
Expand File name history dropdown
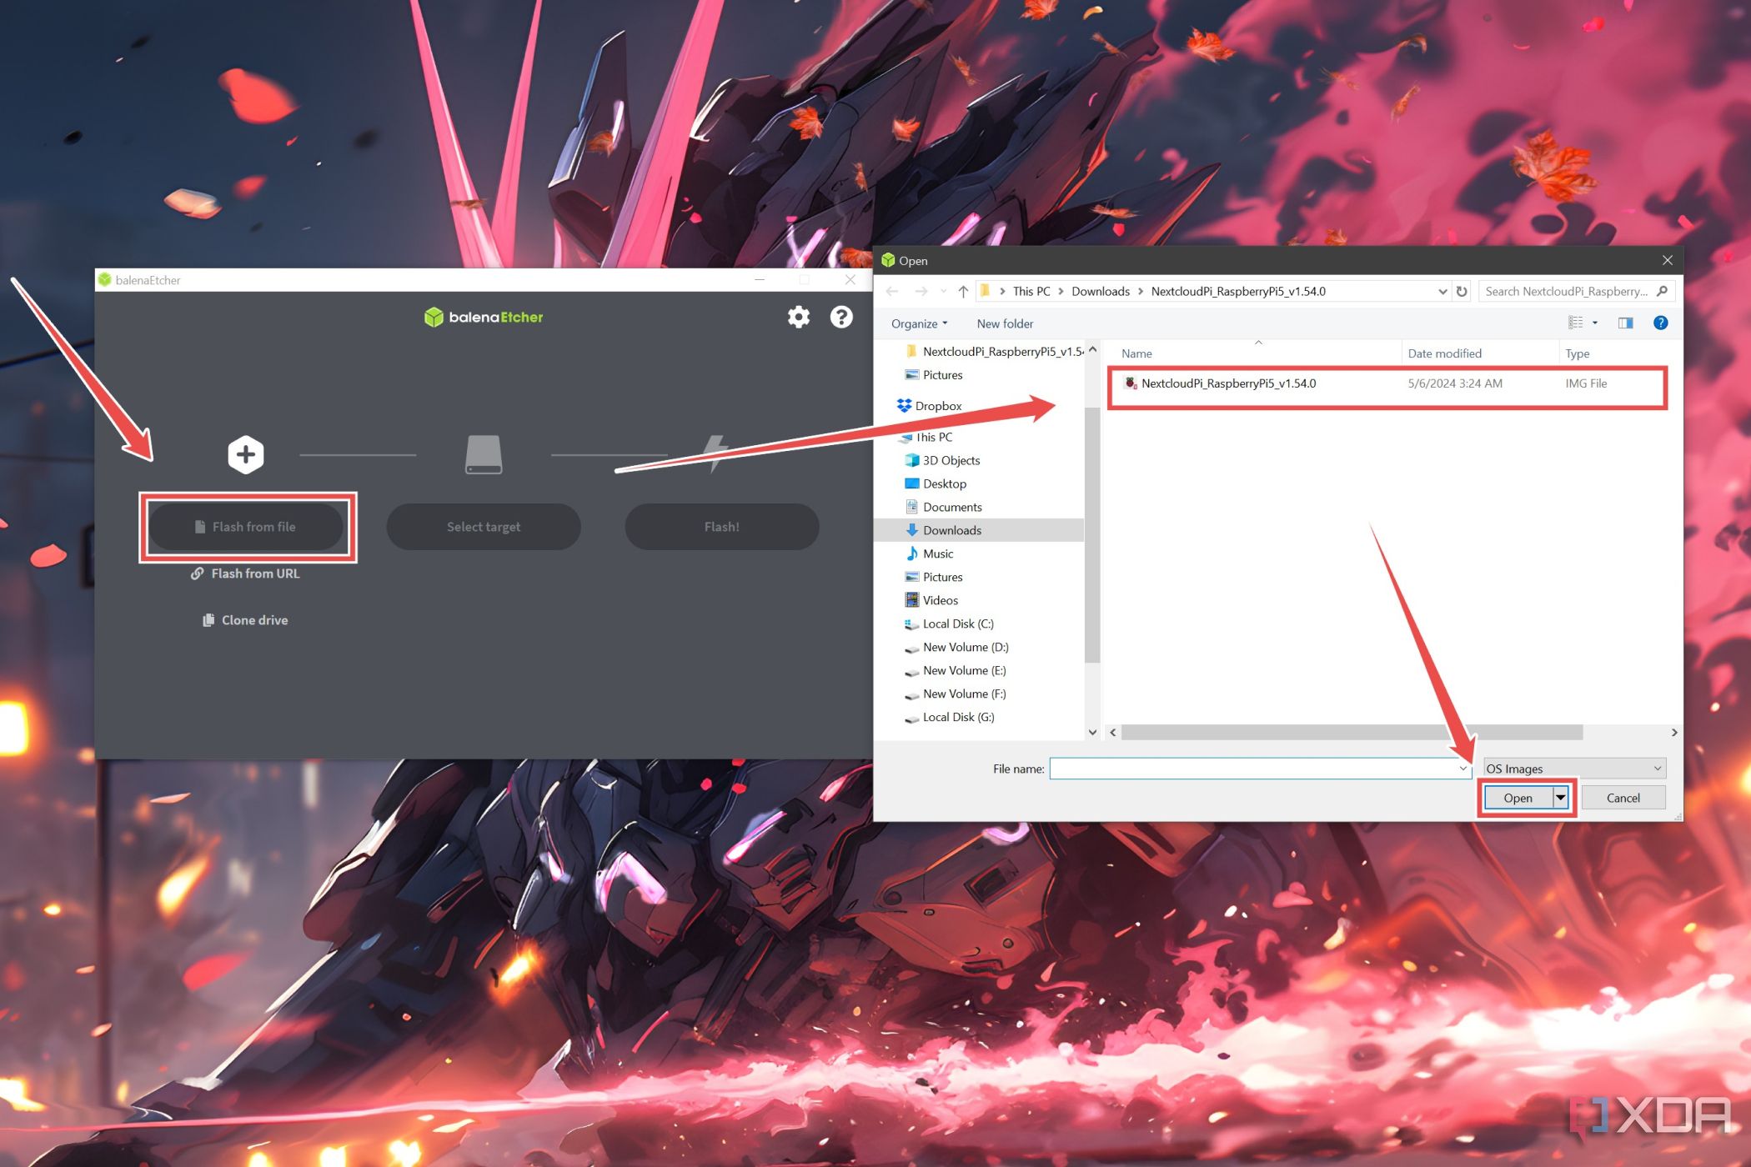pos(1463,769)
